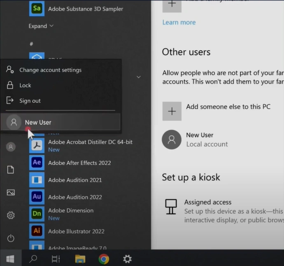Open Task View on the taskbar

point(56,259)
